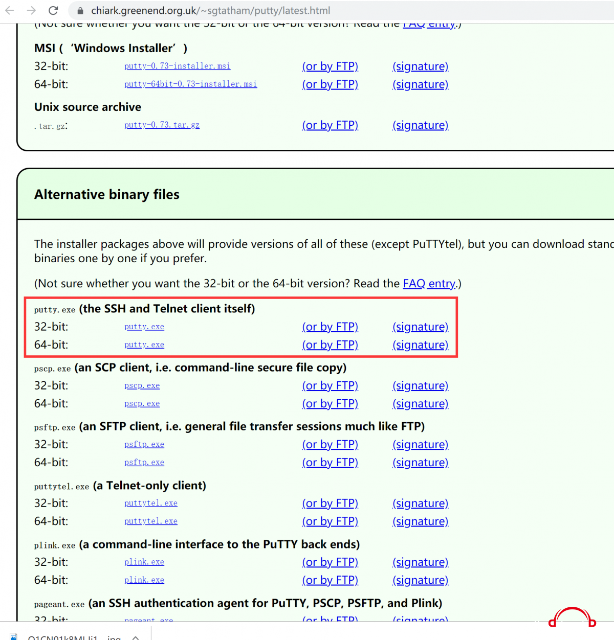The width and height of the screenshot is (614, 640).
Task: Open FTP link for 32-bit psftp.exe
Action: (x=330, y=445)
